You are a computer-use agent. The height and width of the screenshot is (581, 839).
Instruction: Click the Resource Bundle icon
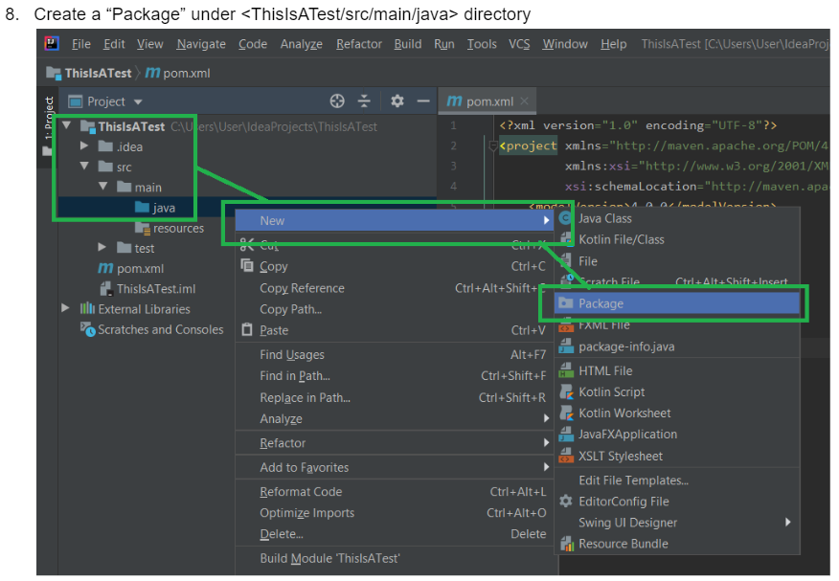click(x=567, y=544)
